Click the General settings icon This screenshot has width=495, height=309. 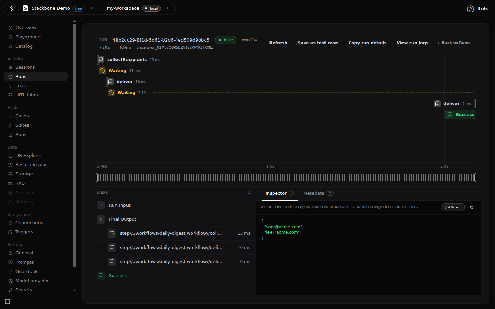[x=10, y=253]
